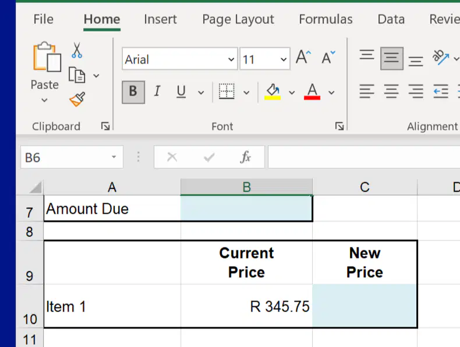The height and width of the screenshot is (347, 460).
Task: Apply borders using the borders icon
Action: [227, 91]
